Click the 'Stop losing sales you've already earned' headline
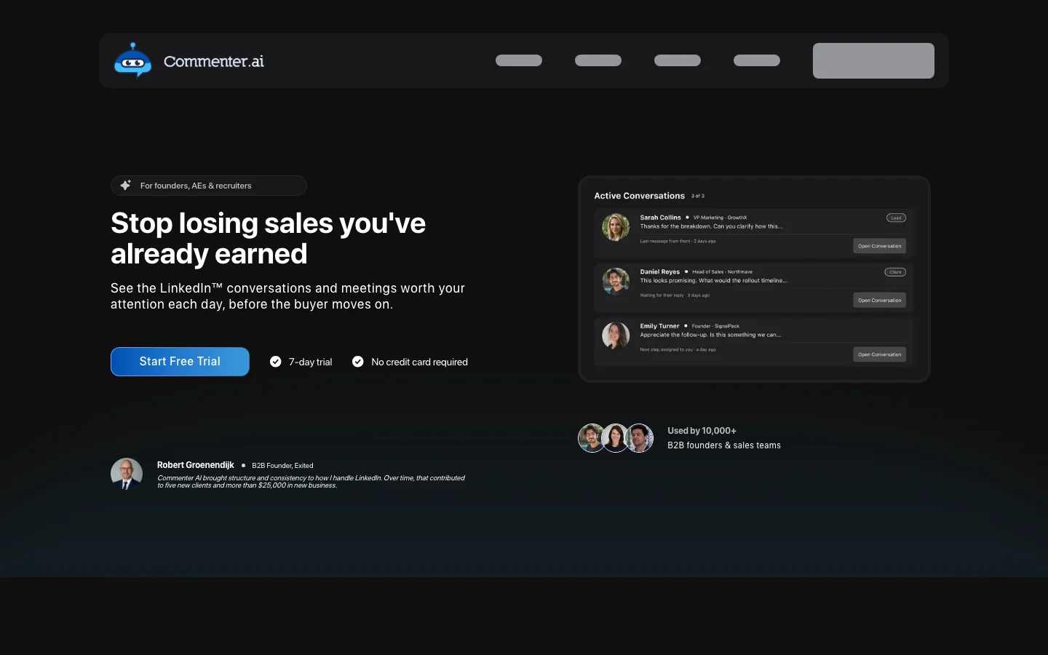The image size is (1048, 655). tap(268, 239)
